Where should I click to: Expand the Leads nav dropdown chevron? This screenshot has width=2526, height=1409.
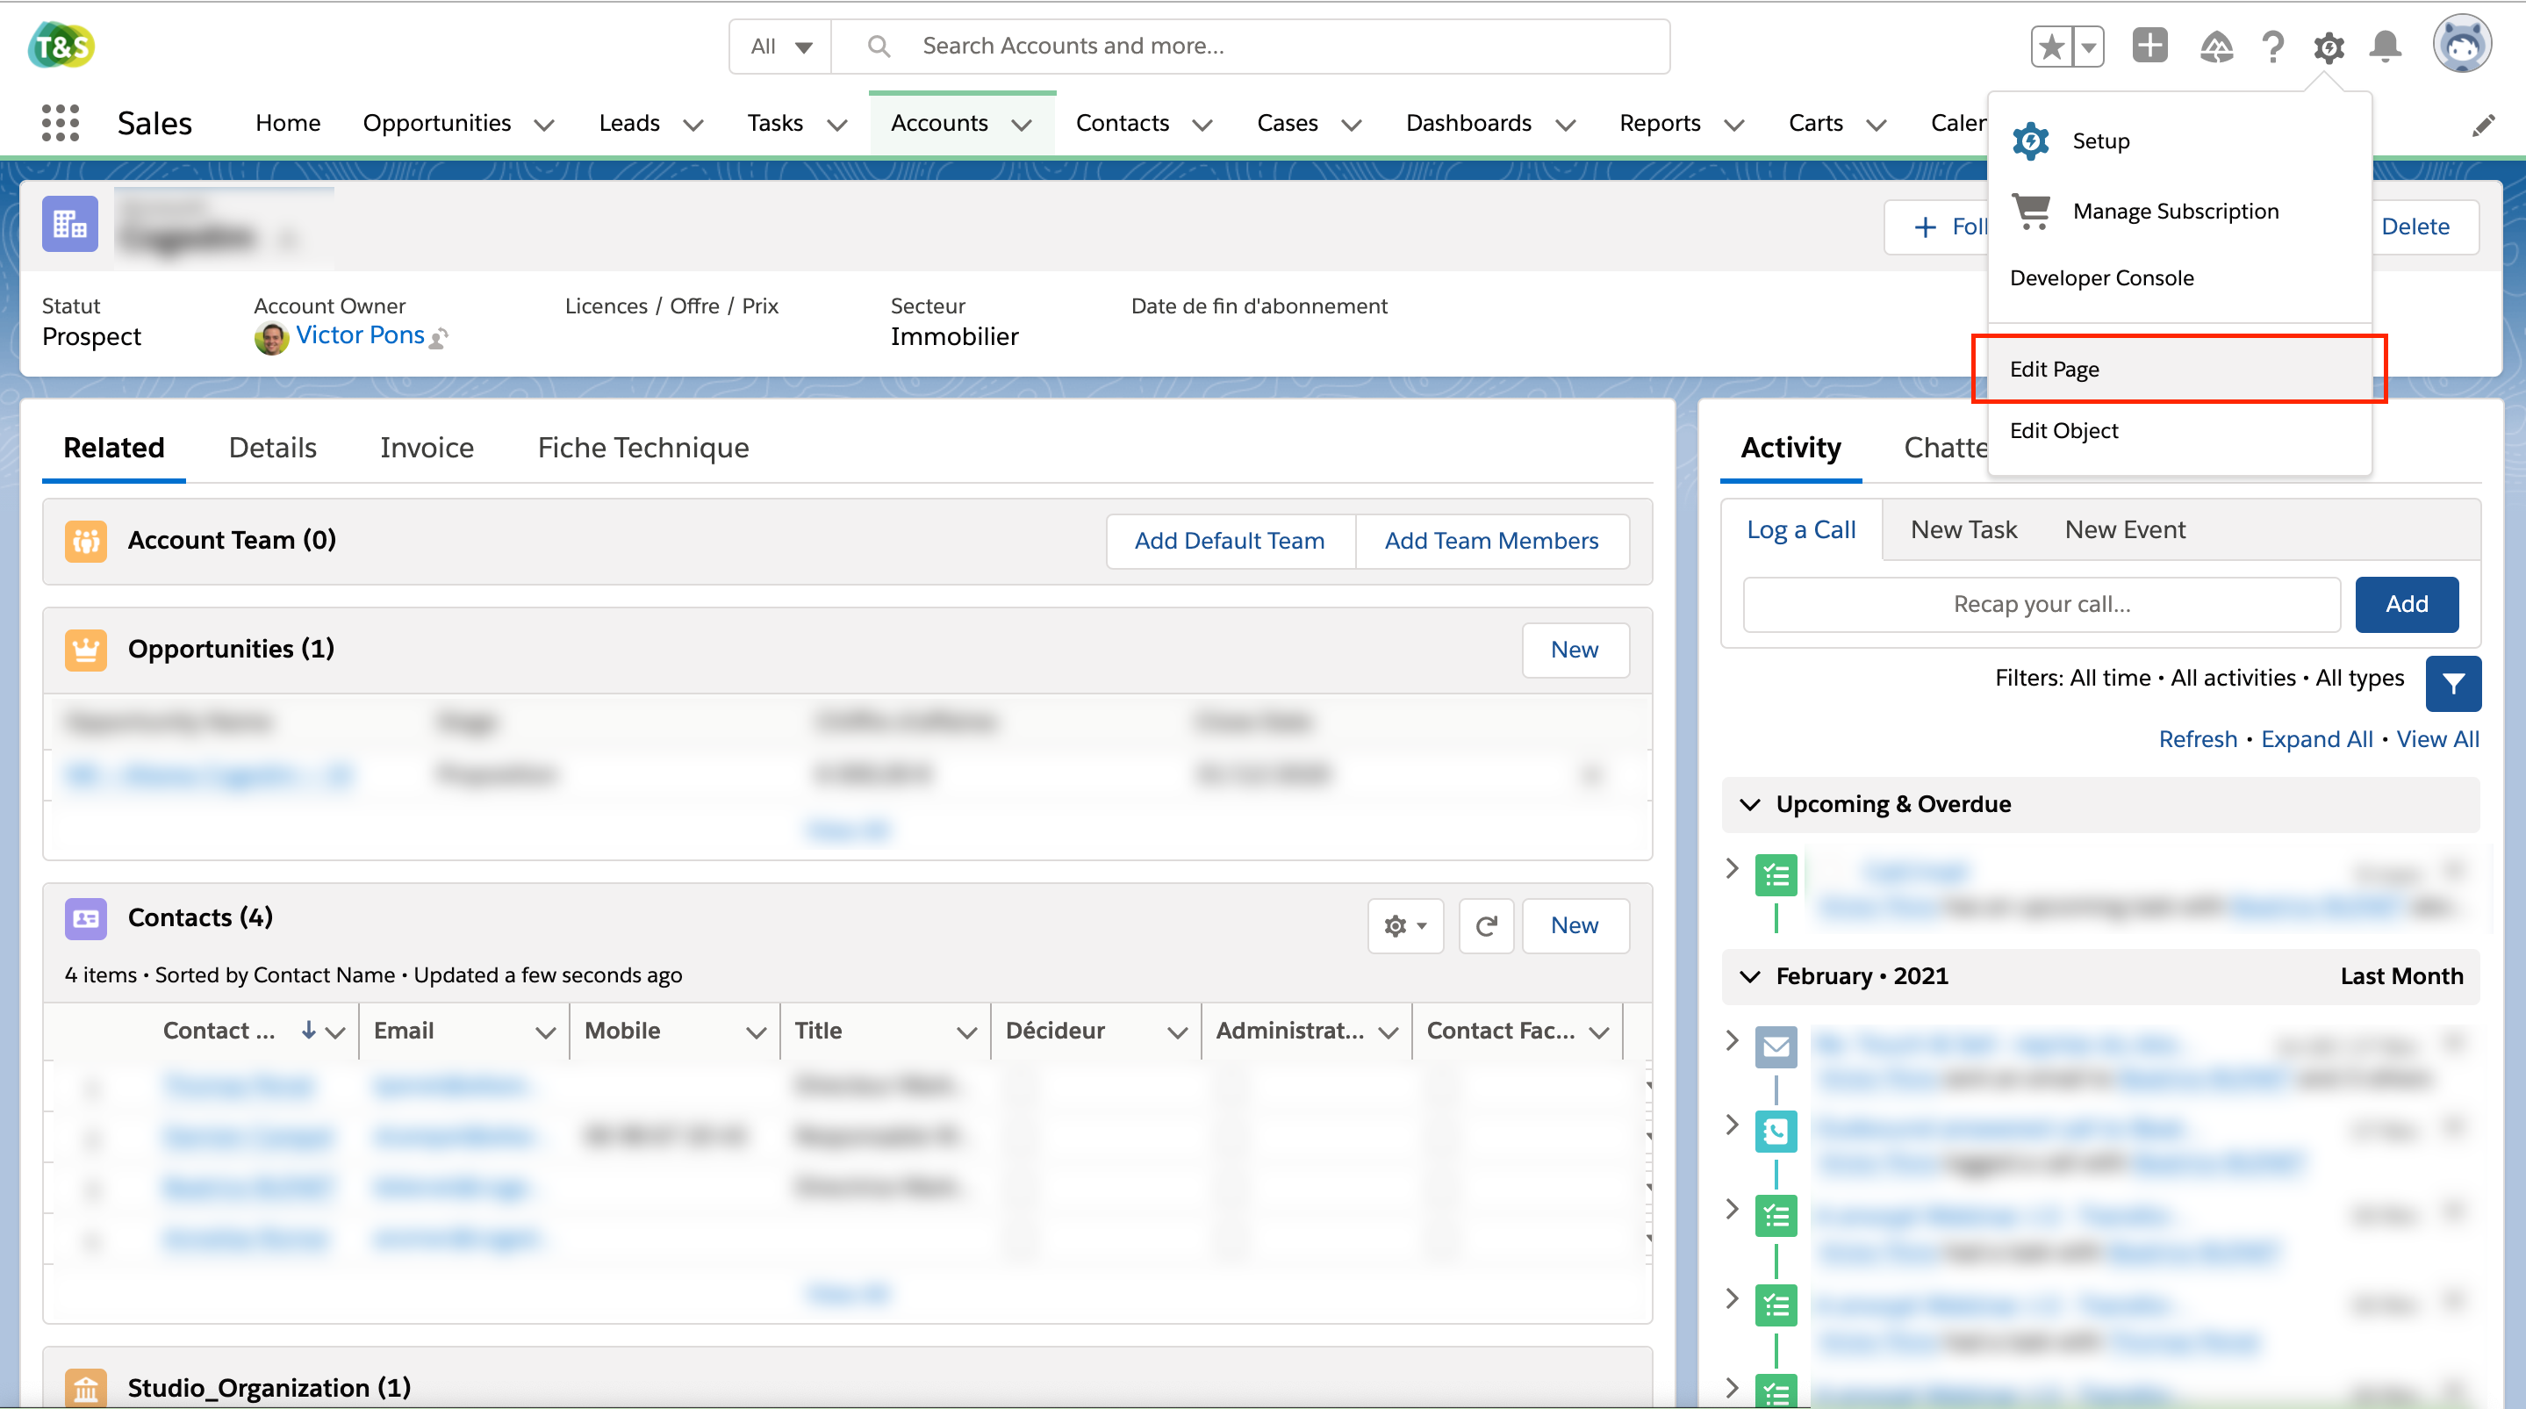(x=693, y=125)
